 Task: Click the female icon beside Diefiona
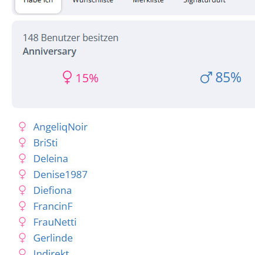point(22,190)
